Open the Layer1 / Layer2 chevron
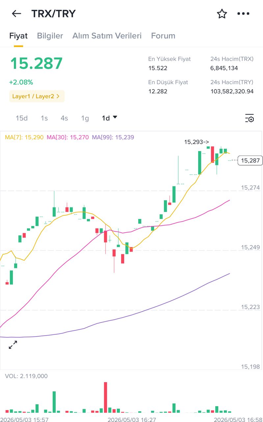Screen dimensions: 263x422 [58, 96]
